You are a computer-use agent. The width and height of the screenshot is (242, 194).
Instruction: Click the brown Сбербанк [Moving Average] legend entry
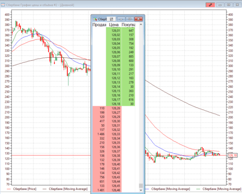tap(65, 189)
